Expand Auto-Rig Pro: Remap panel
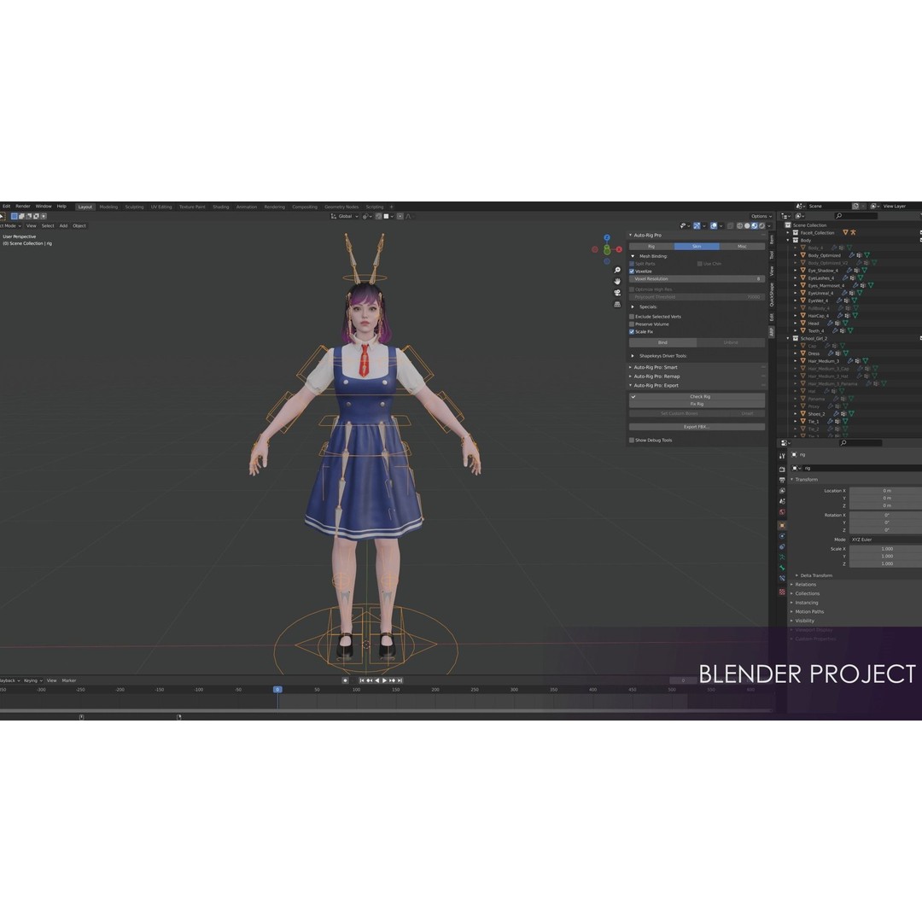922x922 pixels. click(x=630, y=376)
